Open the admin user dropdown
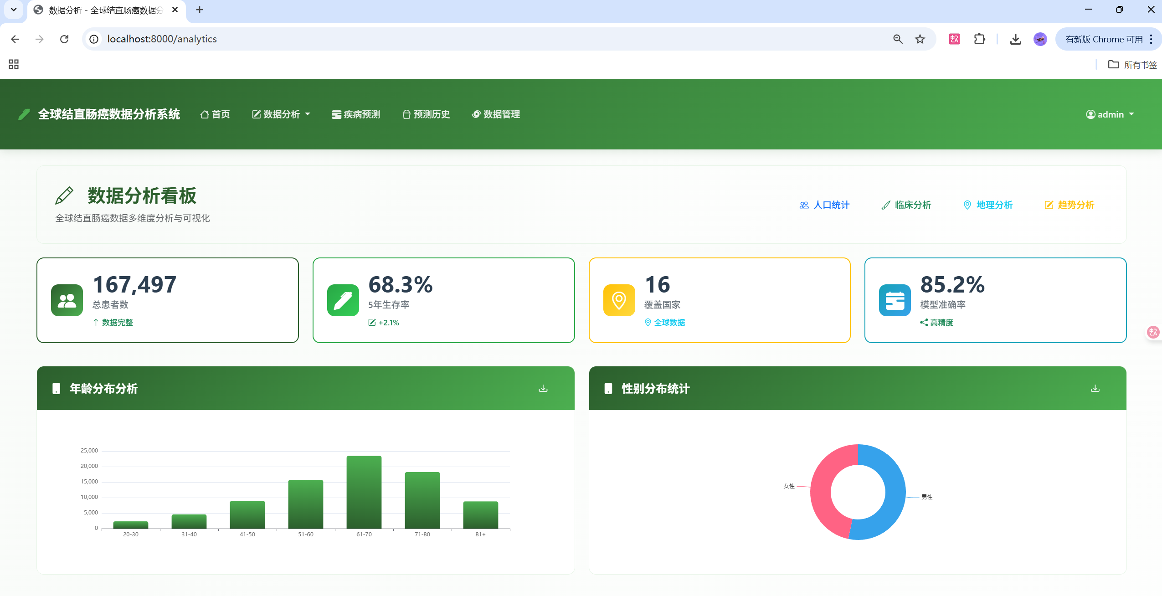 [1110, 114]
